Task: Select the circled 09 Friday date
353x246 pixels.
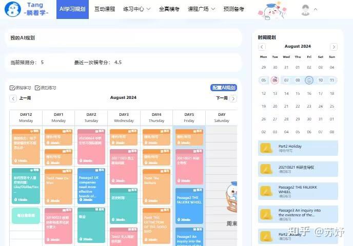Action: click(309, 80)
